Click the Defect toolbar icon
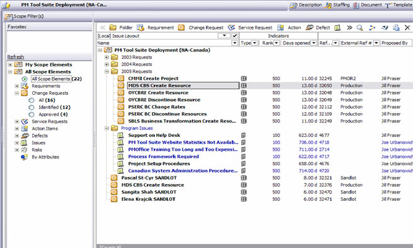The image size is (413, 248). [309, 28]
